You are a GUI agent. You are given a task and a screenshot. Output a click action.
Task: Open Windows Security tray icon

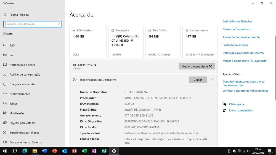point(234,151)
